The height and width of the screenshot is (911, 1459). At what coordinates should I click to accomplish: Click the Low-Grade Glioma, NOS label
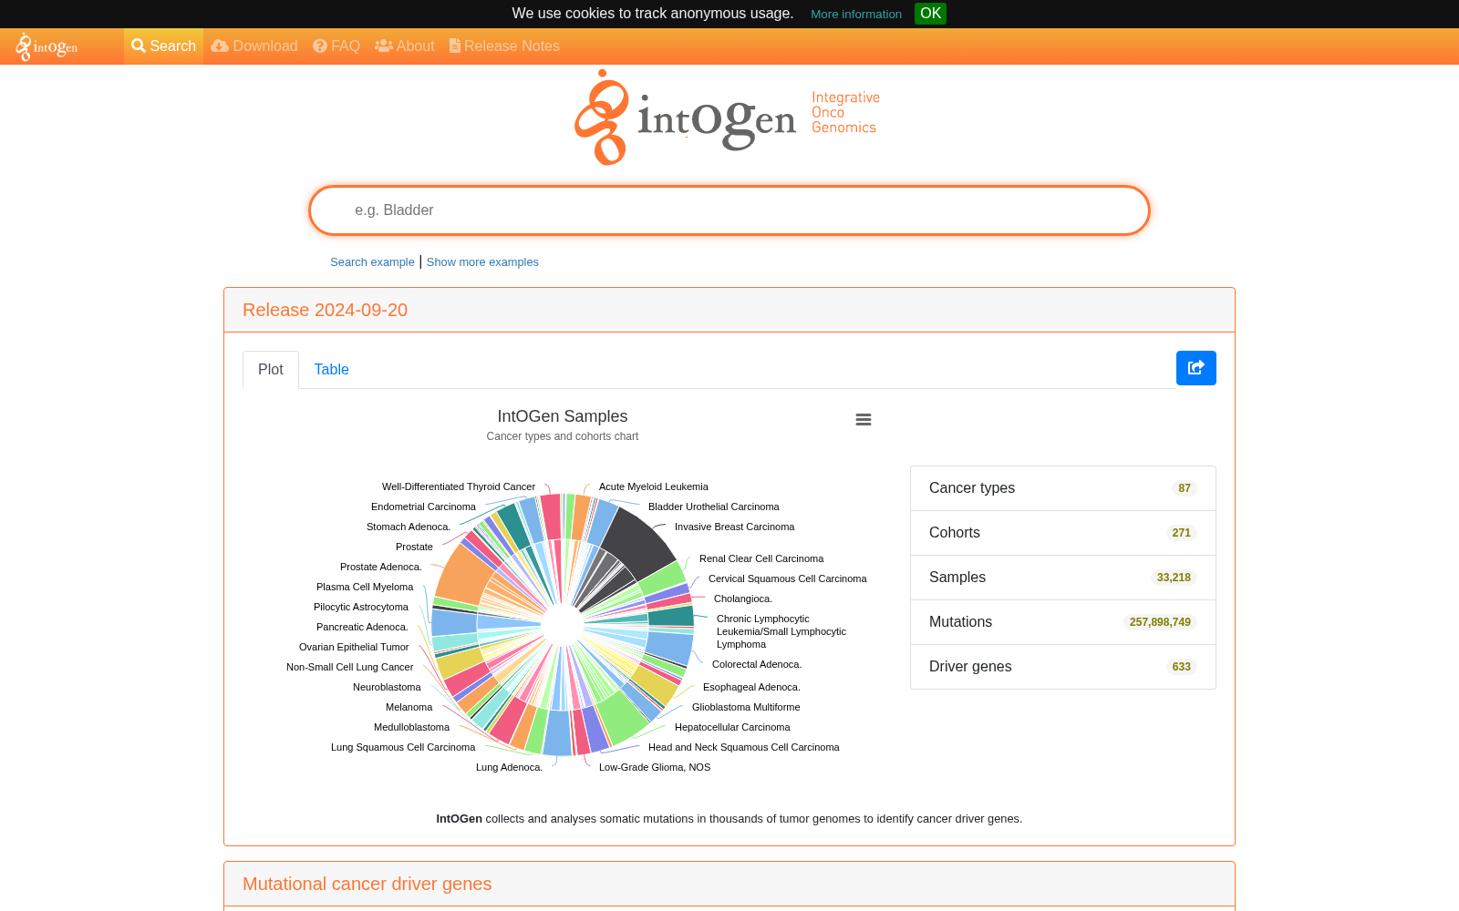[x=655, y=768]
